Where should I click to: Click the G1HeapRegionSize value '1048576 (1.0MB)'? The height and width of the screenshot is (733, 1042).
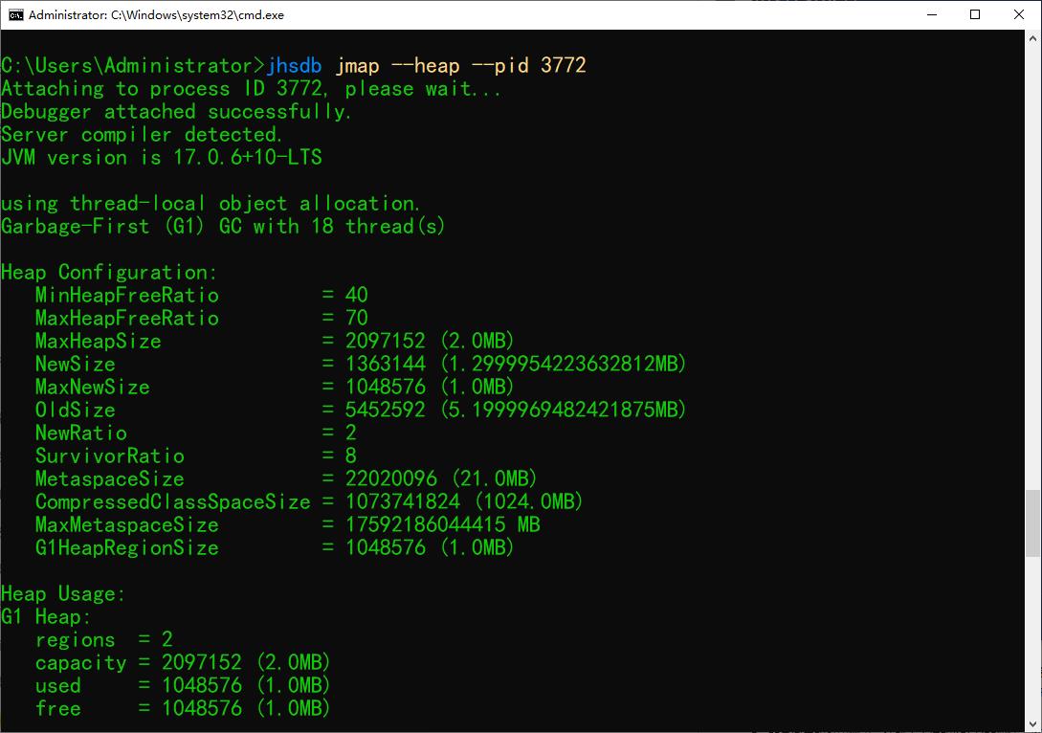click(x=430, y=548)
